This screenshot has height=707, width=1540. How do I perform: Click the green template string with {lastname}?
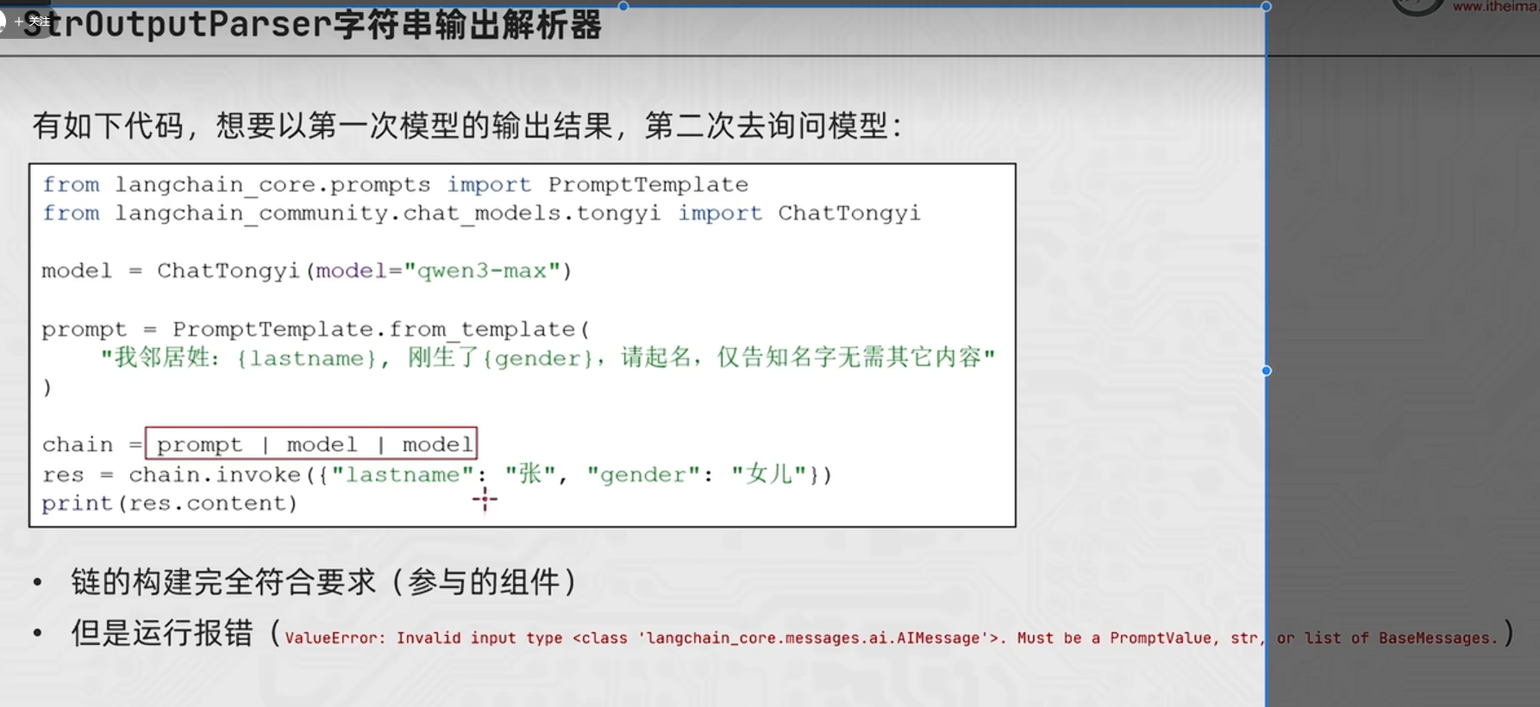[x=548, y=357]
